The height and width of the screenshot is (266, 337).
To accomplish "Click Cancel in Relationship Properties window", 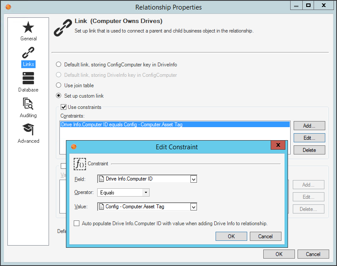I will pyautogui.click(x=313, y=254).
